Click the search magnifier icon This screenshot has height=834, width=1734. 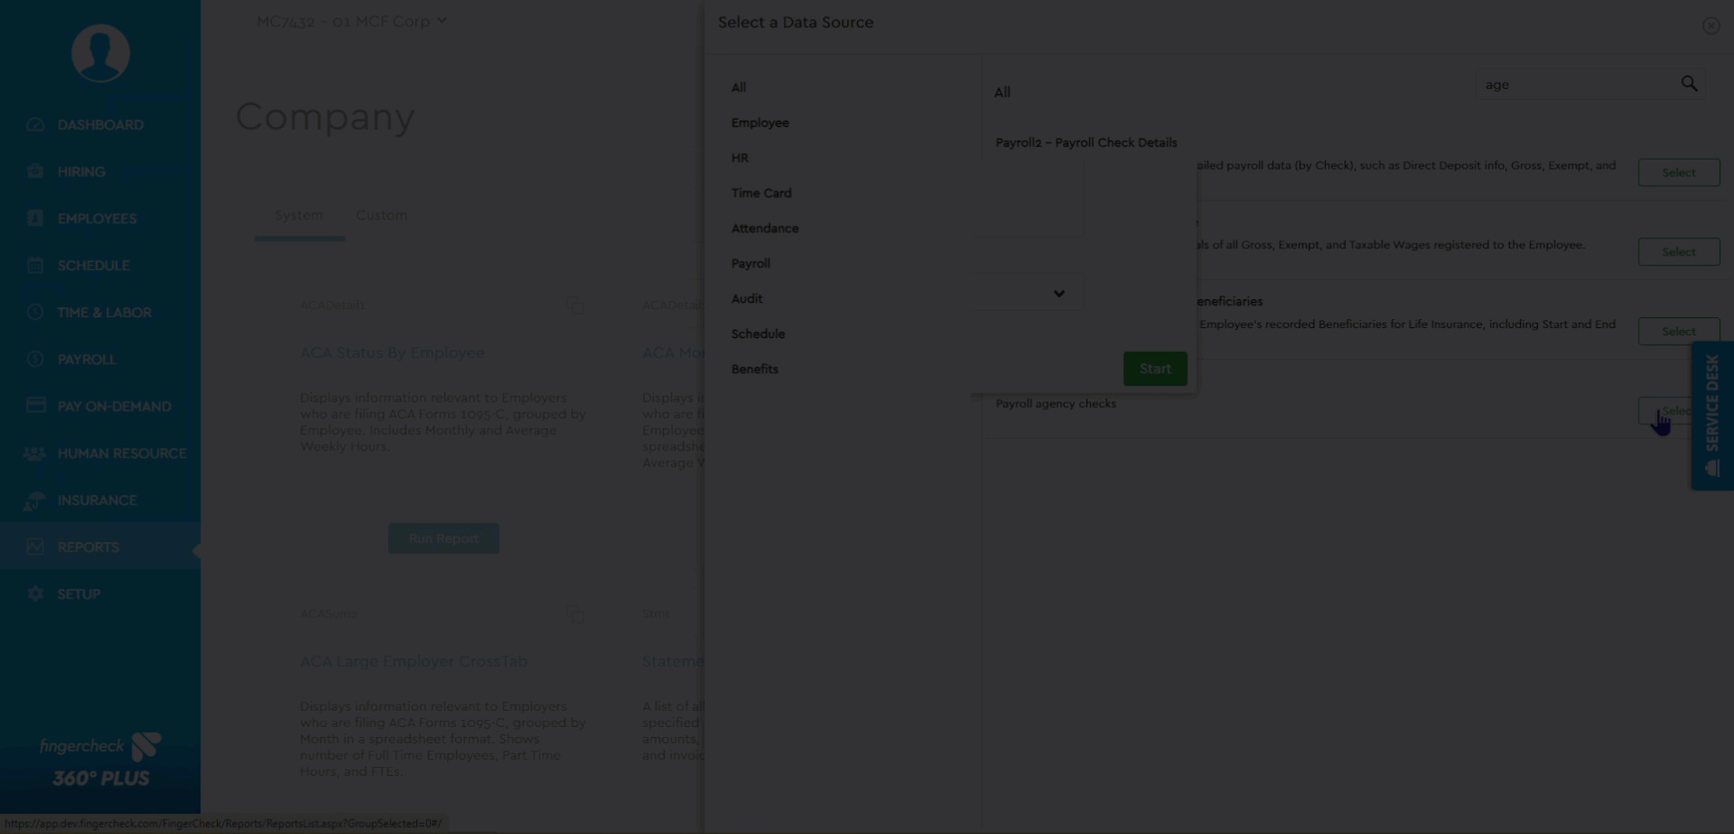(x=1689, y=84)
